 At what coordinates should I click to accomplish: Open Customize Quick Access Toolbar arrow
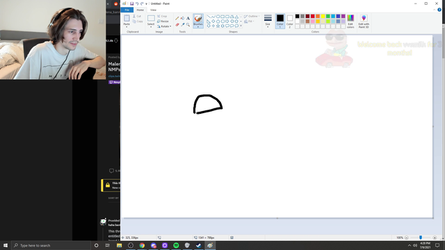point(147,3)
